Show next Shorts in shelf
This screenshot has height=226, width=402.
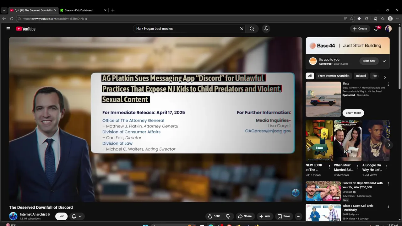389,145
